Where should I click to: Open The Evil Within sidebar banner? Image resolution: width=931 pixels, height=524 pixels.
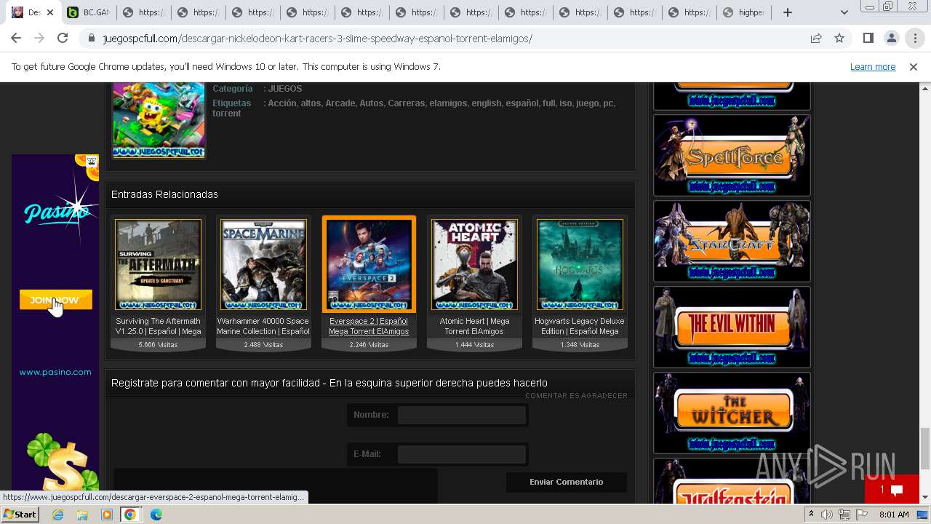point(732,327)
